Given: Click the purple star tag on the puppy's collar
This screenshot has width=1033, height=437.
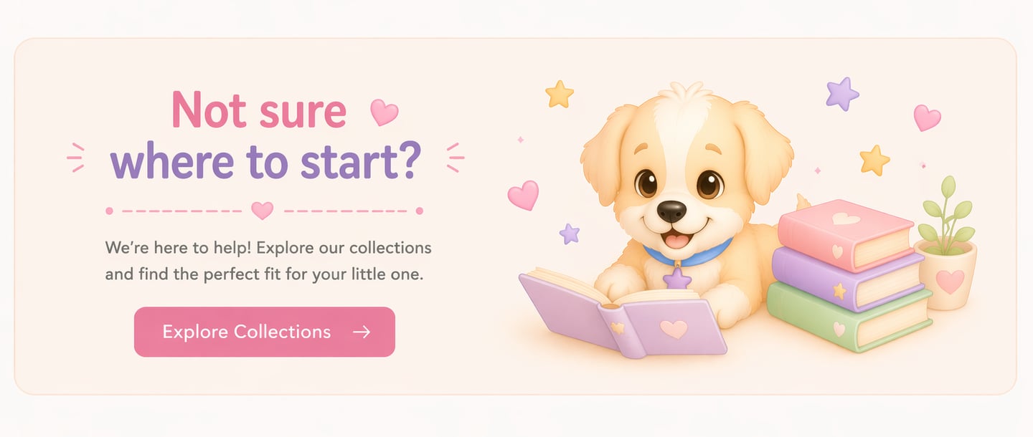Looking at the screenshot, I should point(677,279).
